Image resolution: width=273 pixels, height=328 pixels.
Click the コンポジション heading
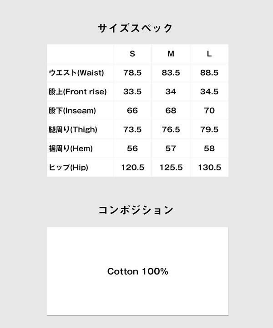(136, 210)
